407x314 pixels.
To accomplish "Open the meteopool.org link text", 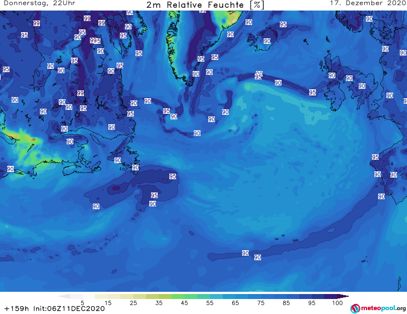I will pos(383,308).
